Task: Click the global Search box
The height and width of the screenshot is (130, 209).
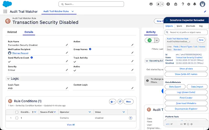Action: (91, 4)
